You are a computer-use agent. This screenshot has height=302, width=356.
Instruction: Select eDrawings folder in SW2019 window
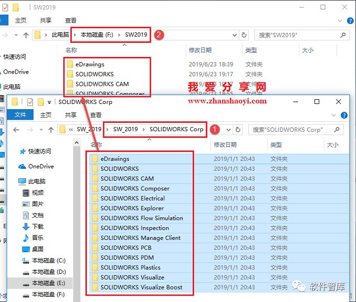click(90, 64)
